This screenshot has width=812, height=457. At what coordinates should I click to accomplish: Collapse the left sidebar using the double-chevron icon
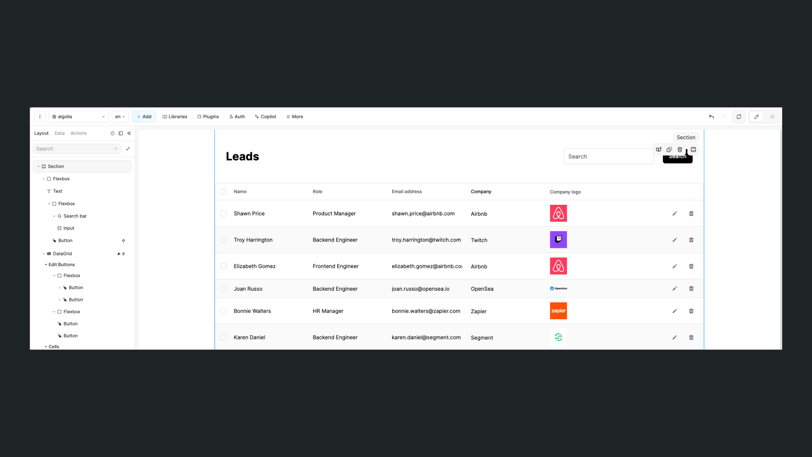click(x=129, y=133)
